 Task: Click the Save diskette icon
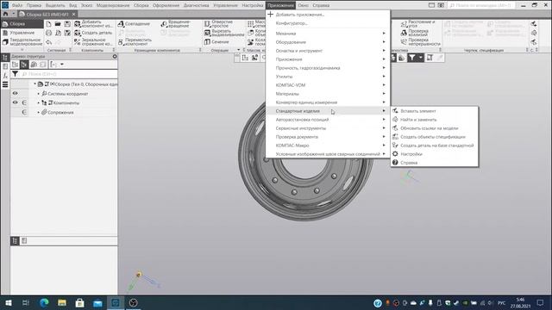tap(67, 24)
